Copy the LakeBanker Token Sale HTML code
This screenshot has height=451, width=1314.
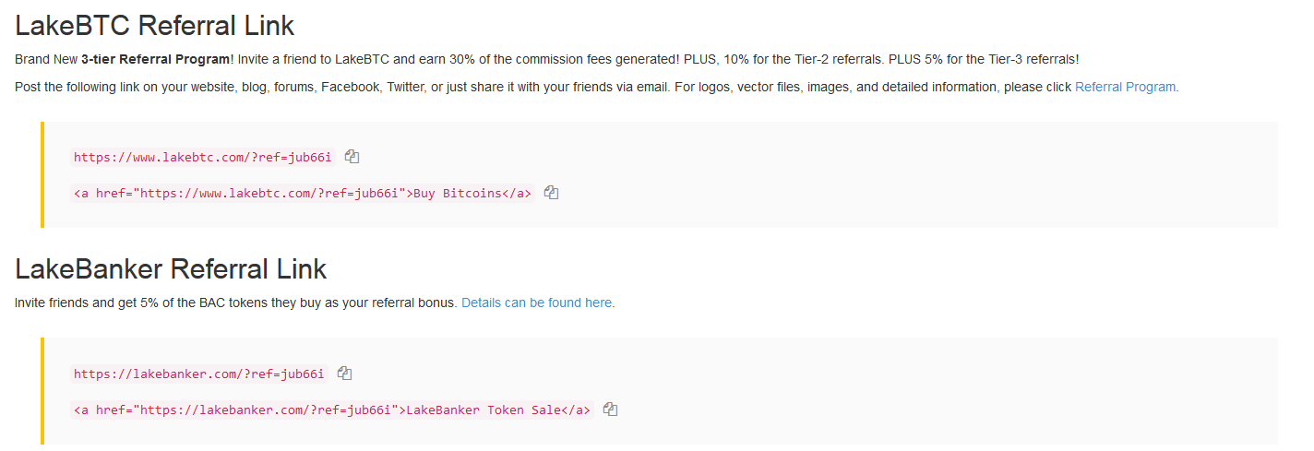[x=610, y=409]
